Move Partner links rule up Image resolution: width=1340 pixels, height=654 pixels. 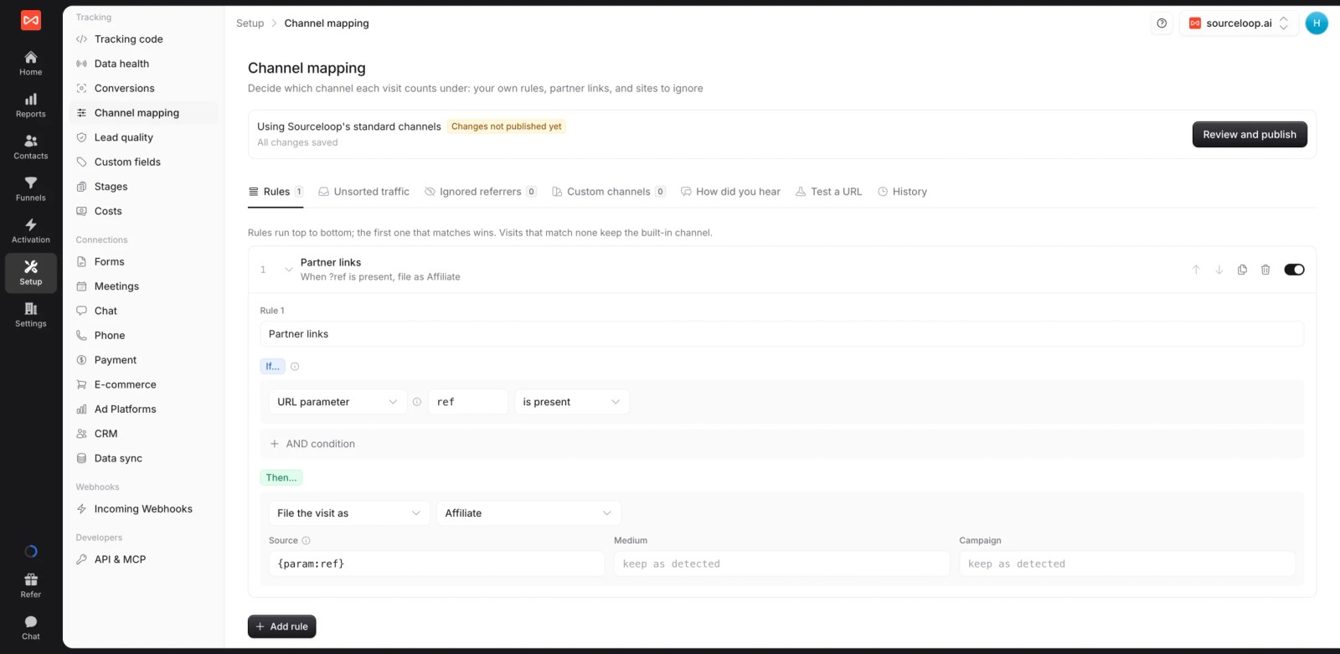coord(1196,270)
